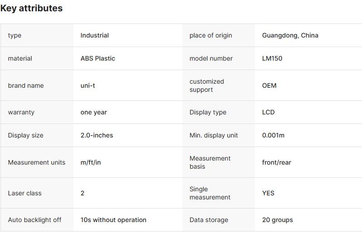Select the m/ft/in measurement units value
This screenshot has height=232, width=362.
pyautogui.click(x=91, y=162)
